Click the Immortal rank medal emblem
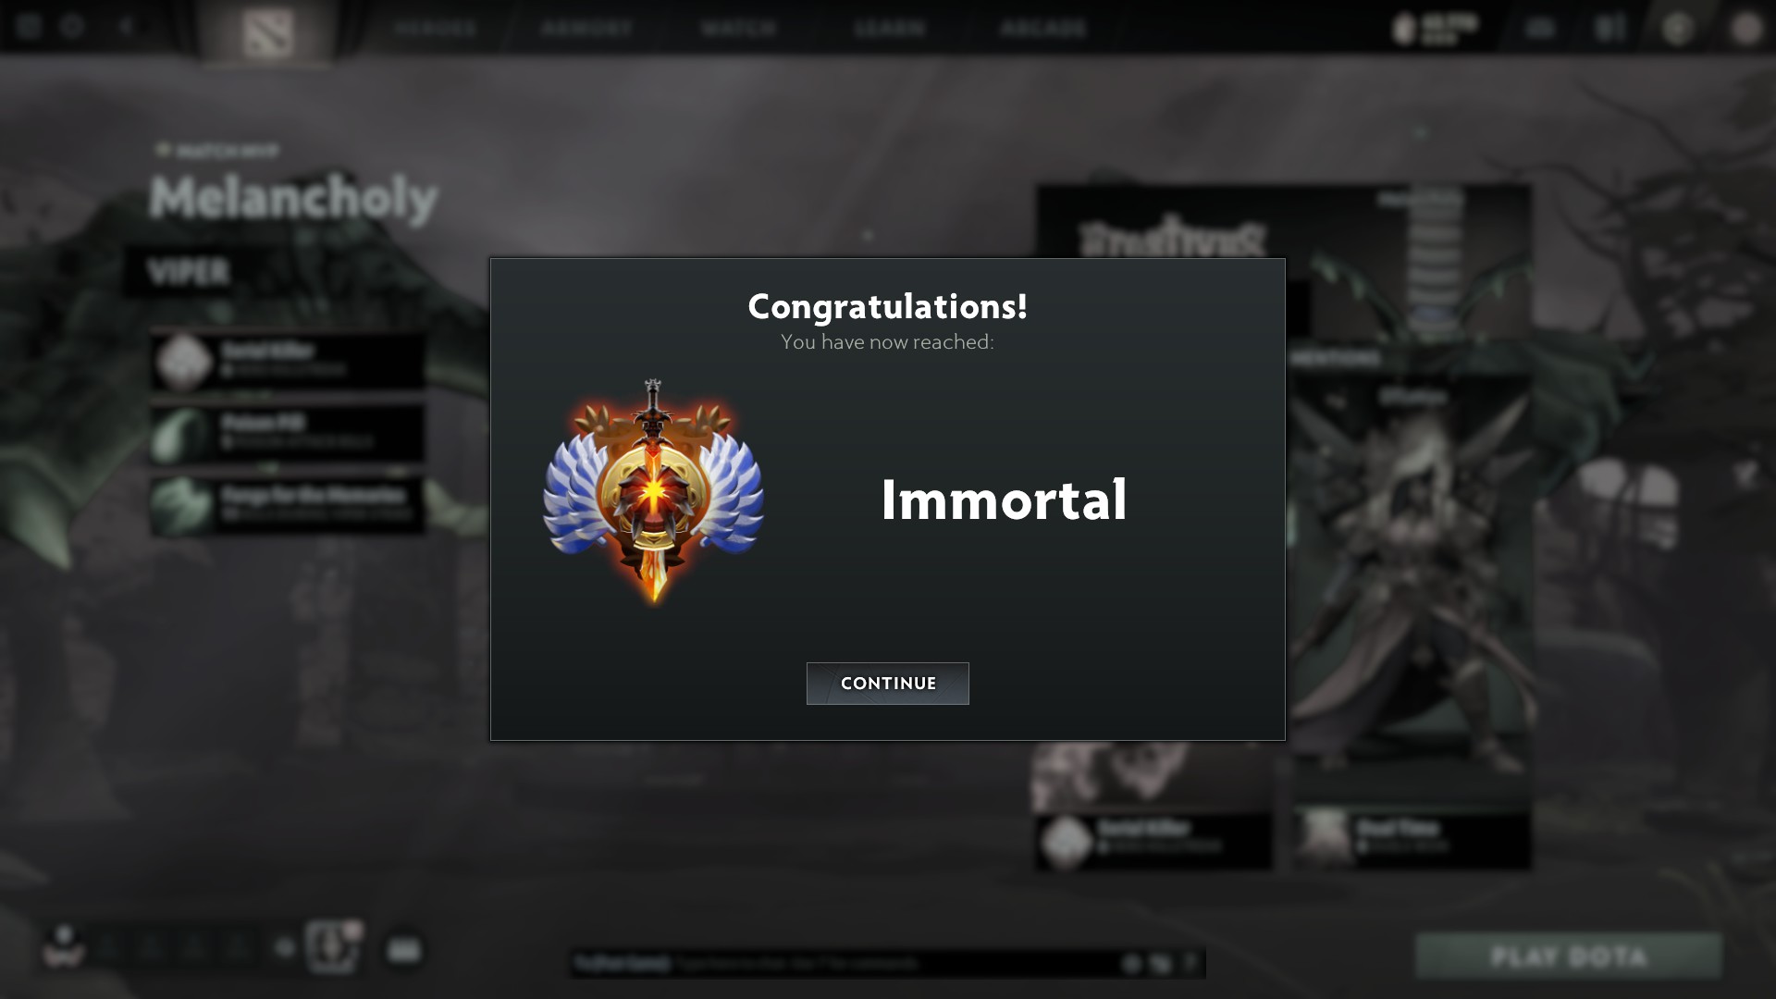 (x=653, y=492)
